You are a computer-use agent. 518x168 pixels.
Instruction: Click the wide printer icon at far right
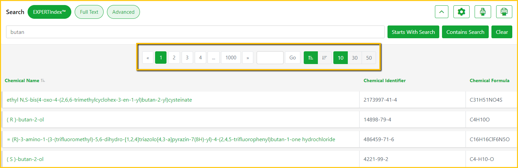[504, 12]
